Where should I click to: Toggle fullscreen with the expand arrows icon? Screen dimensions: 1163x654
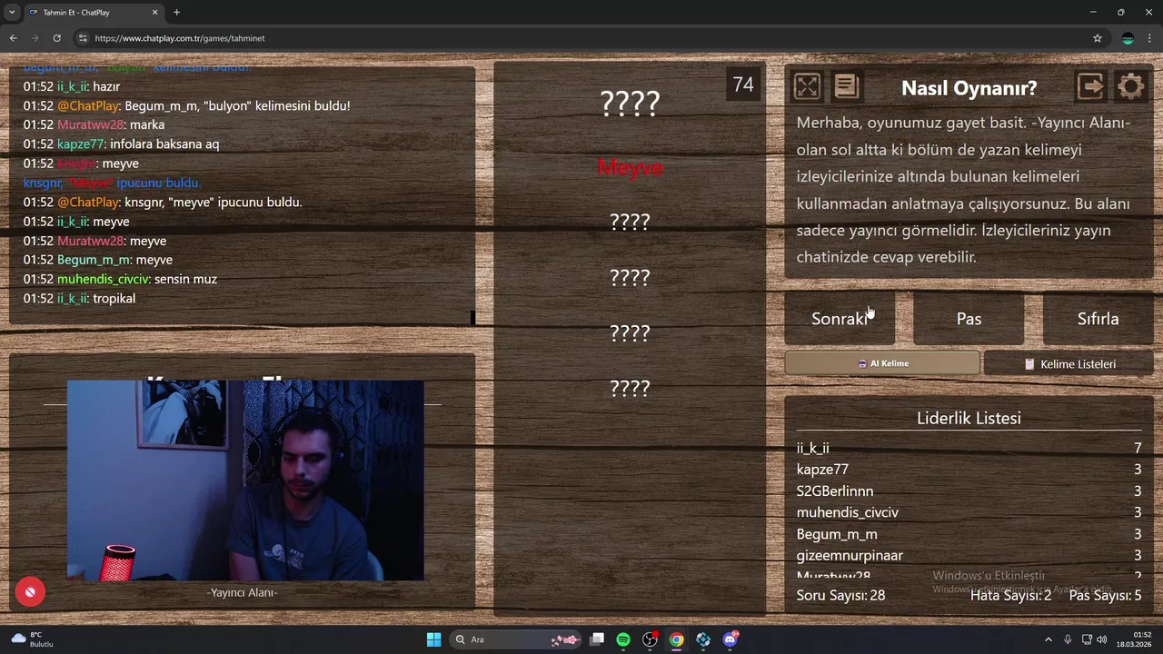coord(807,86)
